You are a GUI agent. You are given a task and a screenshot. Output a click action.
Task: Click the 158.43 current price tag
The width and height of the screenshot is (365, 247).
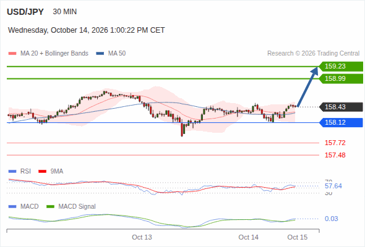click(341, 107)
